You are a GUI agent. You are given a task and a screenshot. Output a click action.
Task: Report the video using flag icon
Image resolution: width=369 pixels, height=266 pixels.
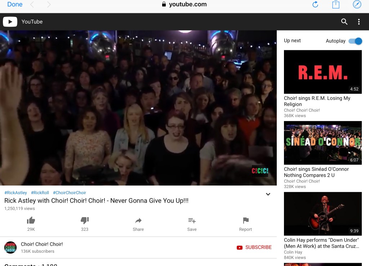tap(245, 221)
